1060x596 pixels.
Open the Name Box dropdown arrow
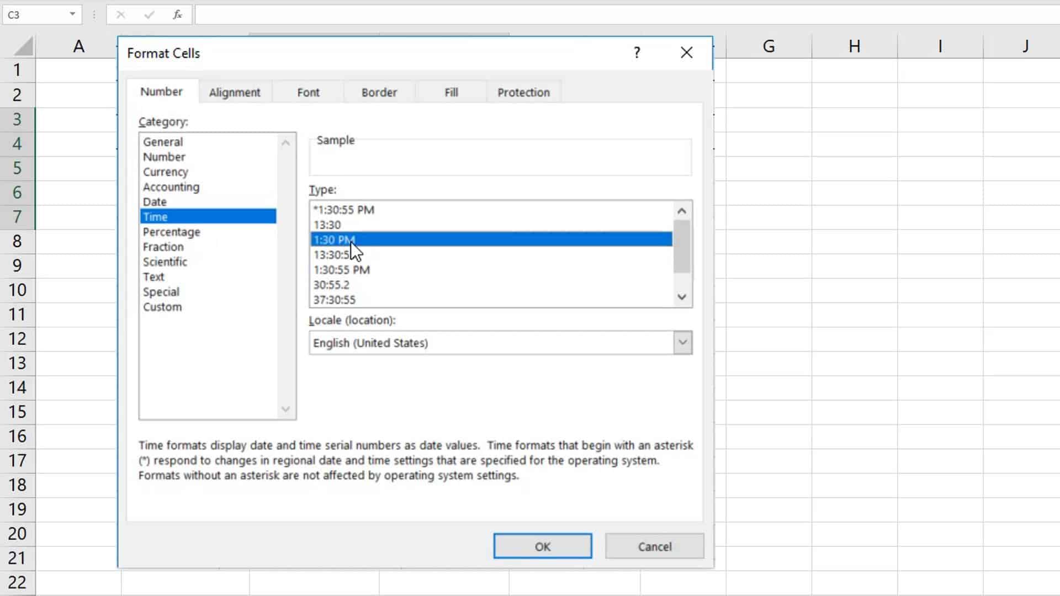71,15
